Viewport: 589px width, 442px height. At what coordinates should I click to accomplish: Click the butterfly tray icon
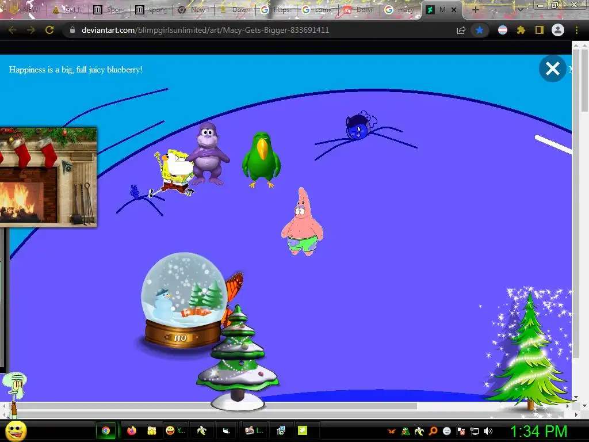coord(391,432)
